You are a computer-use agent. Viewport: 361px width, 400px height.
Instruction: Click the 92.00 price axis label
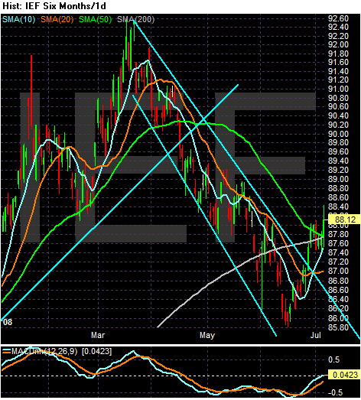click(338, 44)
